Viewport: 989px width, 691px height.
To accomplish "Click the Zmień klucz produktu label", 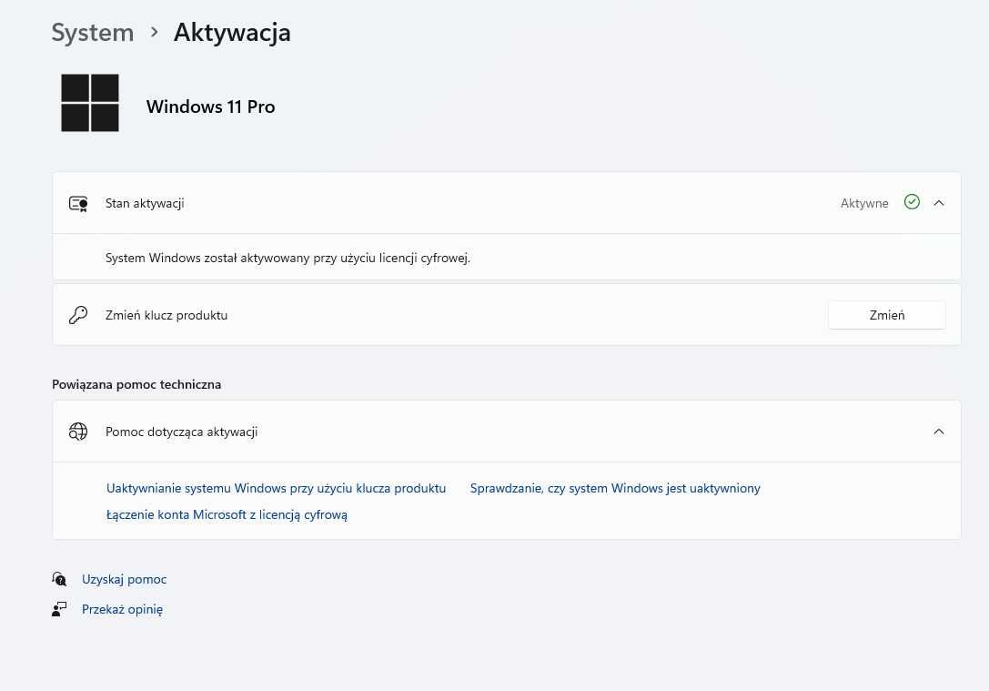I will (x=167, y=315).
